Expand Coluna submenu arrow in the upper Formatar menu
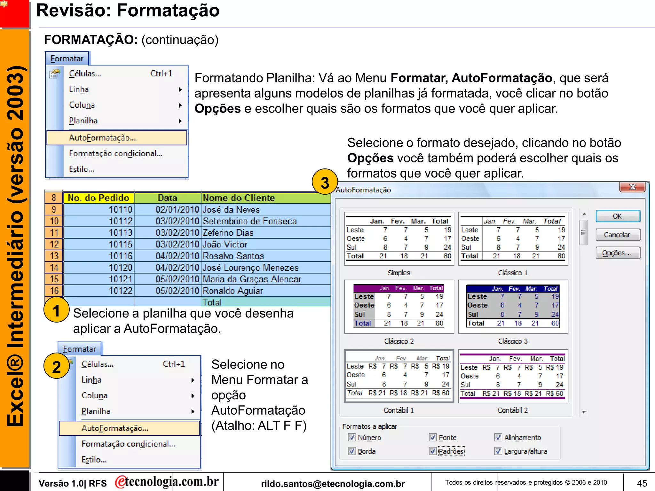 180,105
